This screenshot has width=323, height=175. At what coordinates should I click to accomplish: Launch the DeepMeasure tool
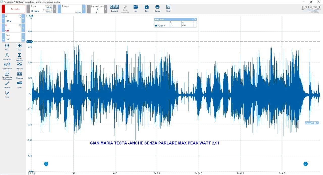point(7,66)
